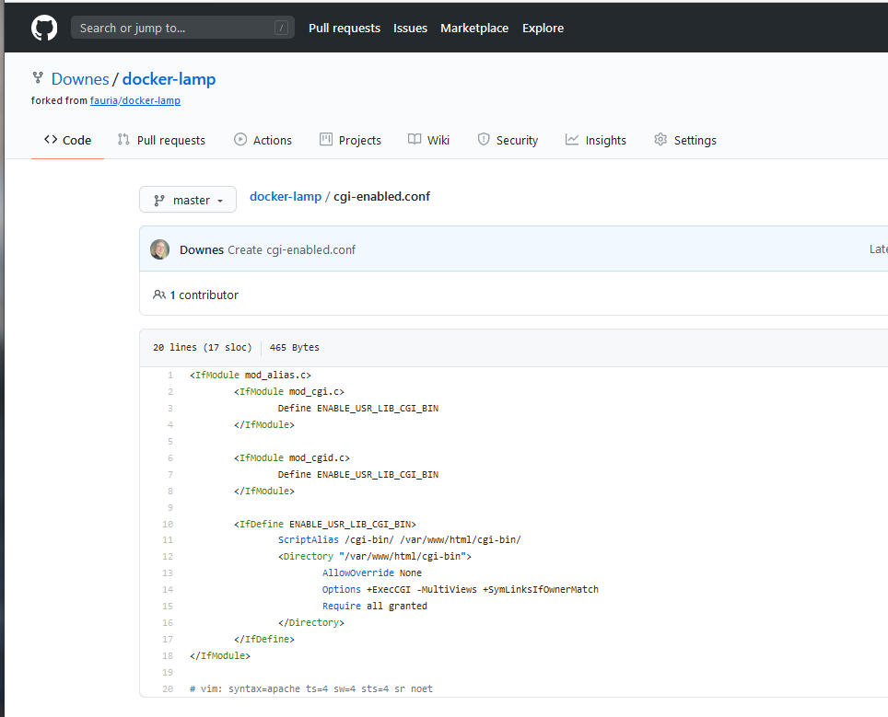This screenshot has height=717, width=888.
Task: Click the Insights graph icon
Action: point(572,139)
